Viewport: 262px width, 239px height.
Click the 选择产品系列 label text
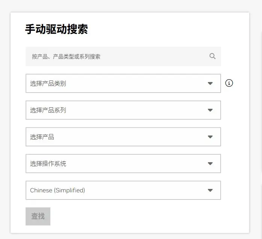pyautogui.click(x=48, y=110)
